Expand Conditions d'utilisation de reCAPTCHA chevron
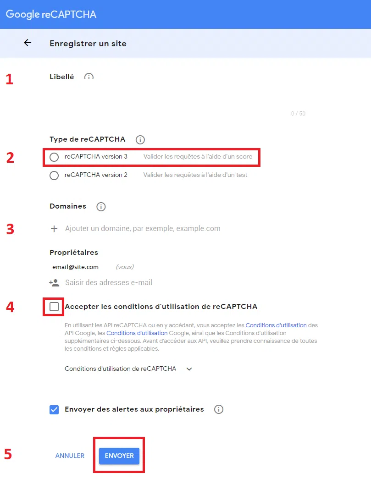This screenshot has height=479, width=371. [189, 369]
